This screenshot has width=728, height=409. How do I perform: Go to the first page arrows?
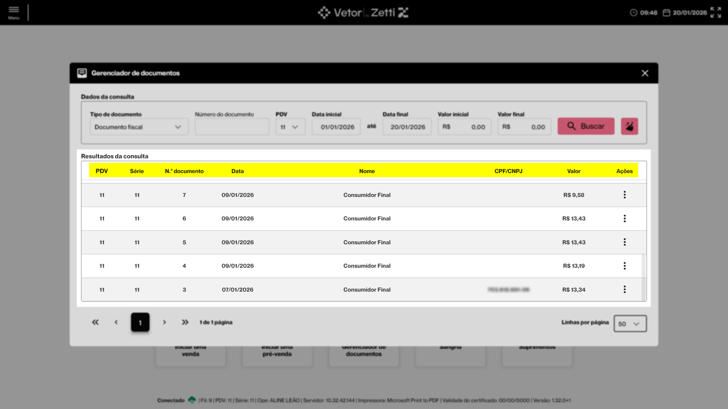click(95, 322)
